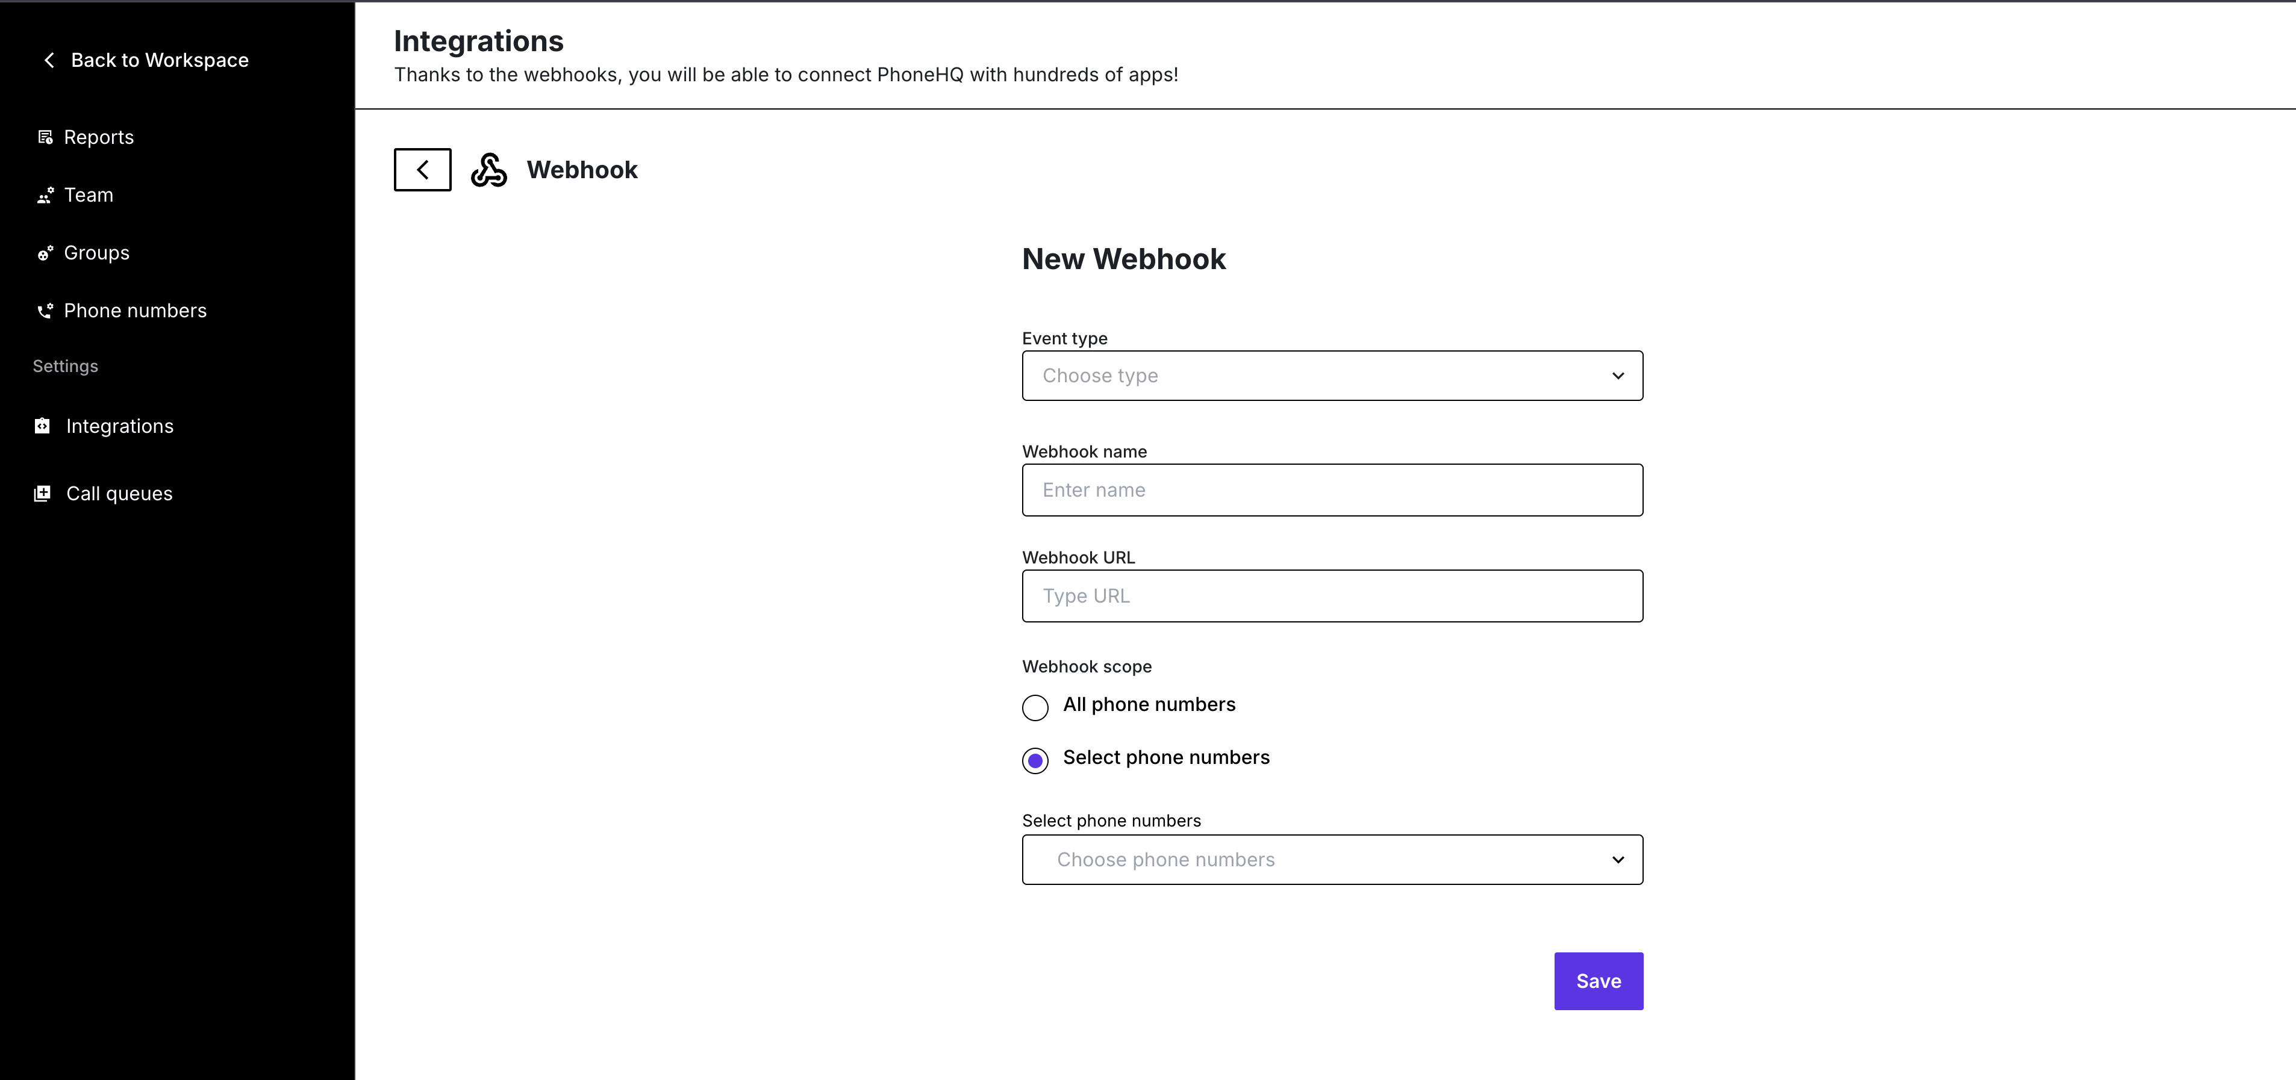The image size is (2296, 1080).
Task: Open Phone numbers in the sidebar
Action: pyautogui.click(x=136, y=311)
